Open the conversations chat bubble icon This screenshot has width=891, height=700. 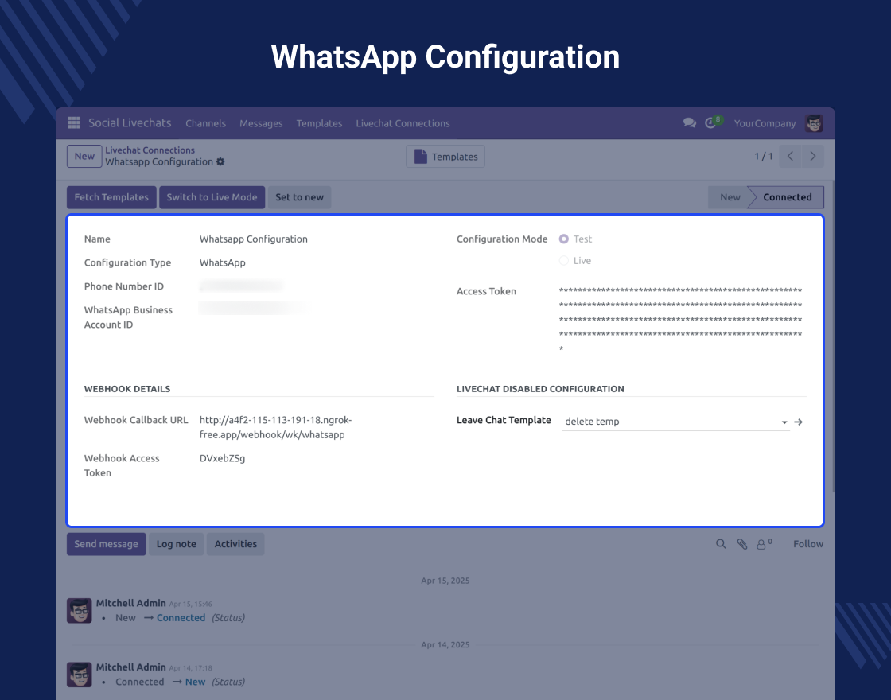click(x=689, y=123)
